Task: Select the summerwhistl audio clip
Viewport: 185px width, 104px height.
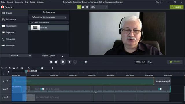Action: (162, 81)
